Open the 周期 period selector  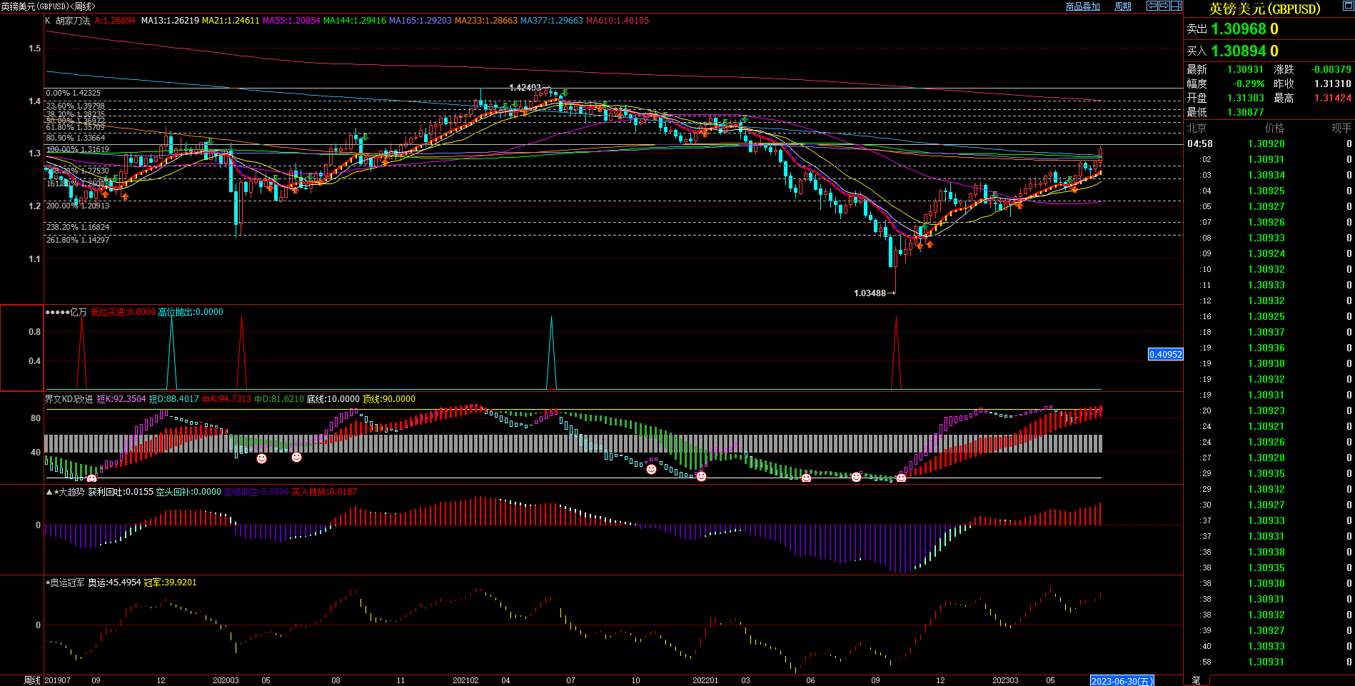tap(1123, 6)
